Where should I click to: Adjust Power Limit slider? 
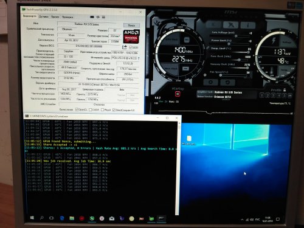[230, 44]
